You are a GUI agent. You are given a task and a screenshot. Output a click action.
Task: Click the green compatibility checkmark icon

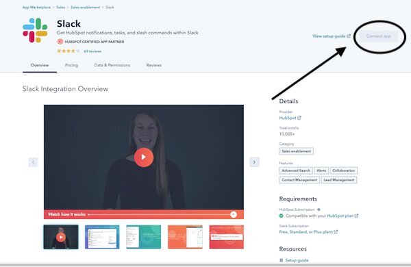tap(282, 216)
